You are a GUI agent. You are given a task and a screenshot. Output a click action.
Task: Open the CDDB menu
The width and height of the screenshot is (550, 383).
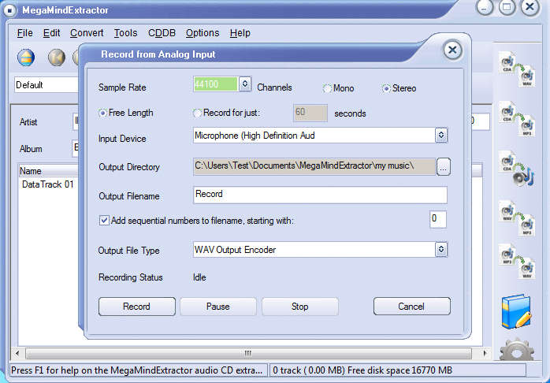[162, 33]
